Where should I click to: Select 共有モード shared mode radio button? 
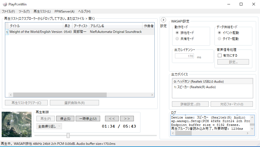[177, 39]
